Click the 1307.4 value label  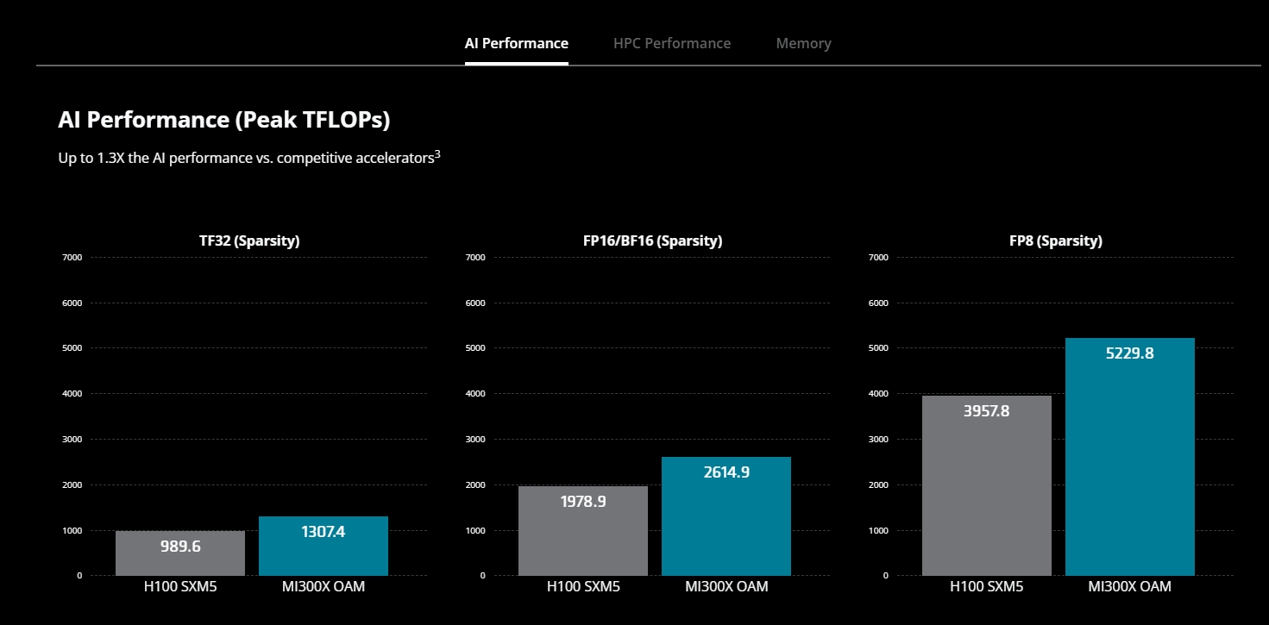[324, 532]
